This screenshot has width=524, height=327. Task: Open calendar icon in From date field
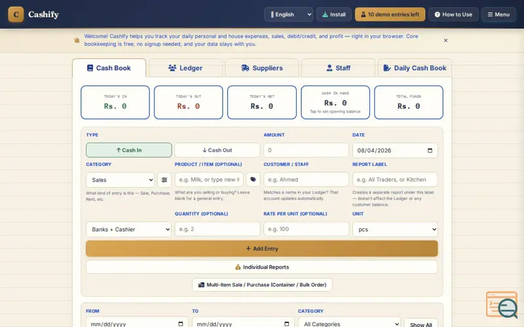coord(181,324)
